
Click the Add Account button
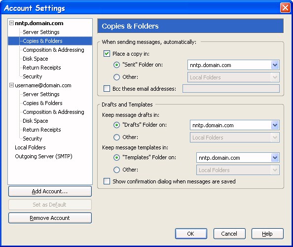pyautogui.click(x=50, y=191)
